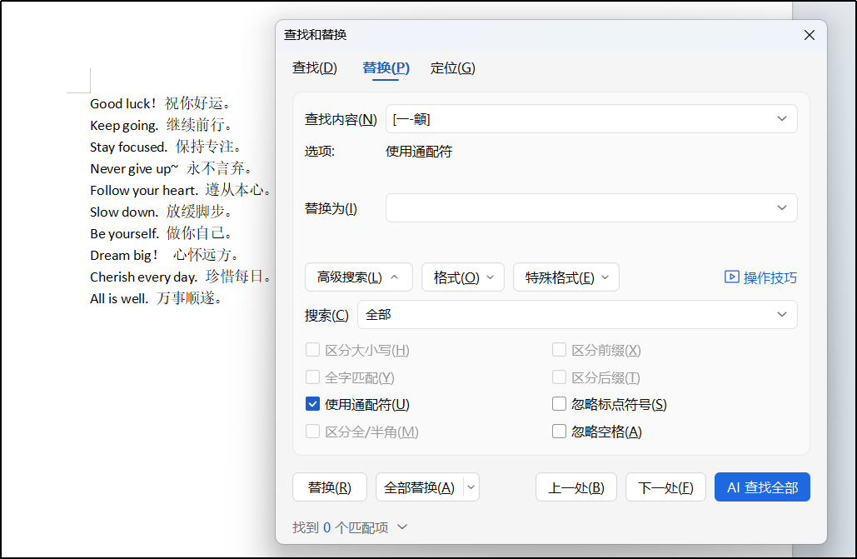Enable the 忽略空格 checkbox
The width and height of the screenshot is (857, 559).
tap(560, 432)
